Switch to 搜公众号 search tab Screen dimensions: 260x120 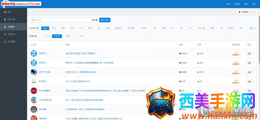pyautogui.click(x=105, y=20)
